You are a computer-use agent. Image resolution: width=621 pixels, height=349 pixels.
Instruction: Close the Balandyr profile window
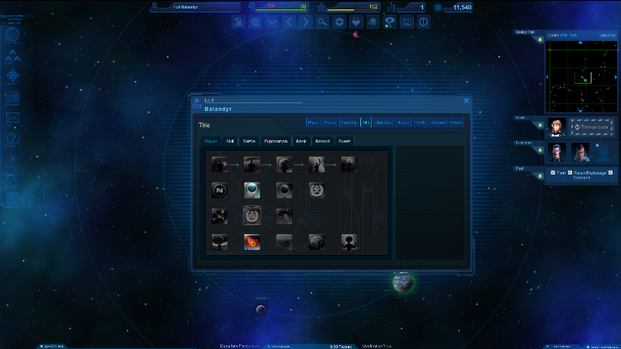click(467, 101)
